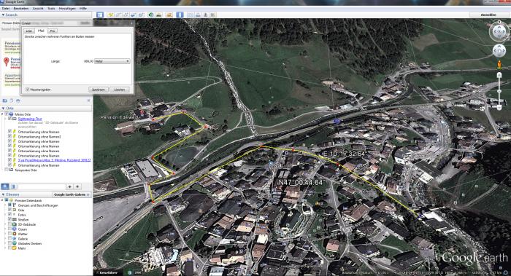The width and height of the screenshot is (511, 276).
Task: Click the ruler tool in toolbar
Action: (180, 15)
